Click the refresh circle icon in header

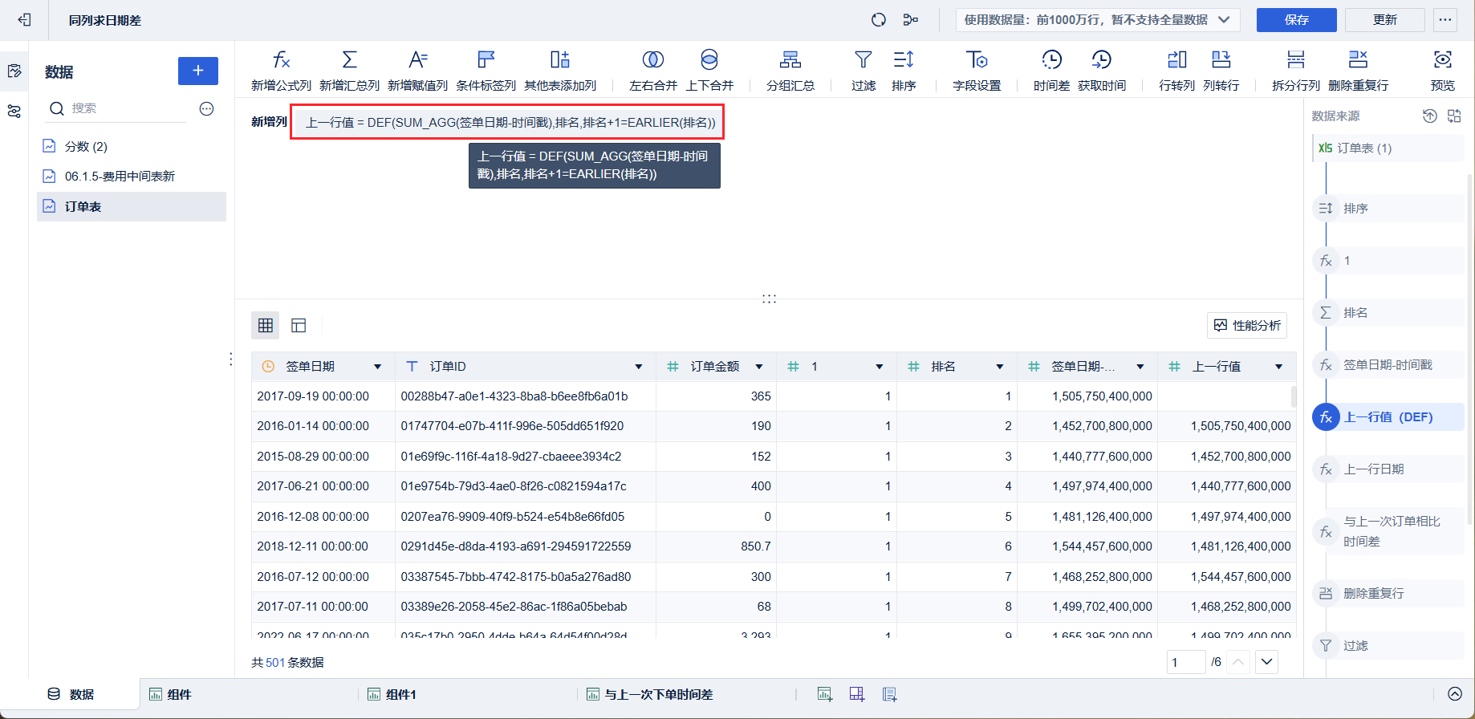tap(879, 20)
